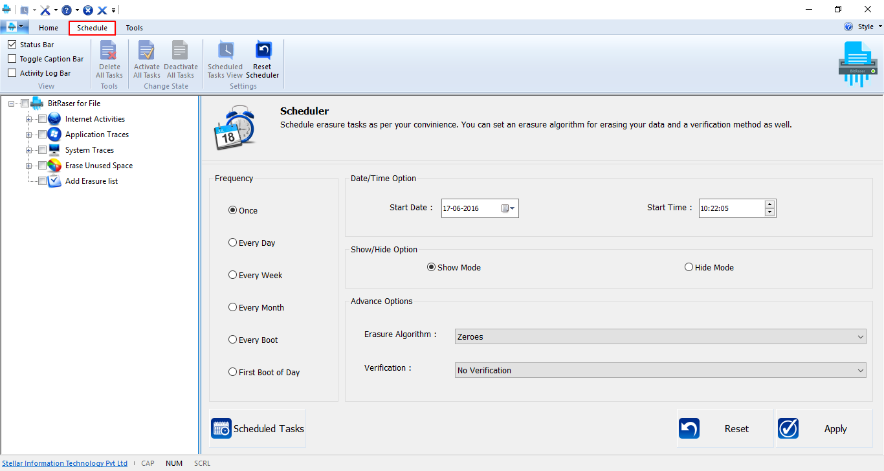The image size is (884, 471).
Task: Click the BitRaser for File shredder icon
Action: pos(37,104)
